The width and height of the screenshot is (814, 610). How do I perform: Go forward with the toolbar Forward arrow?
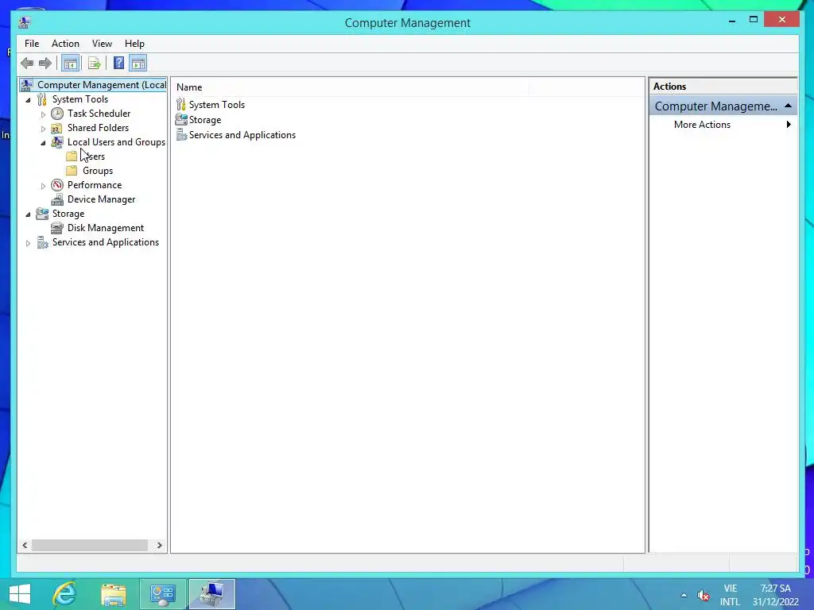coord(45,64)
